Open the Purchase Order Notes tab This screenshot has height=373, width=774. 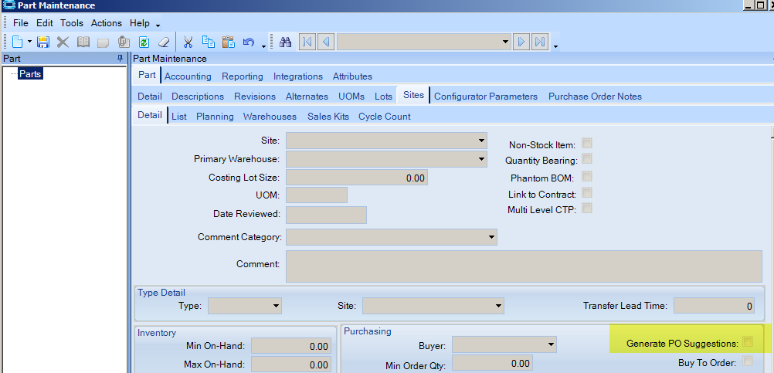tap(595, 97)
